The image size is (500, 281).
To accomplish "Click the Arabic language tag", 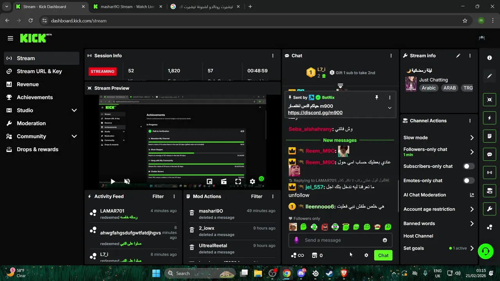I will [429, 88].
